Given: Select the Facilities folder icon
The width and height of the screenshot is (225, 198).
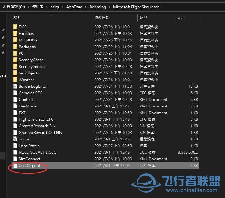Looking at the screenshot, I should (15, 33).
